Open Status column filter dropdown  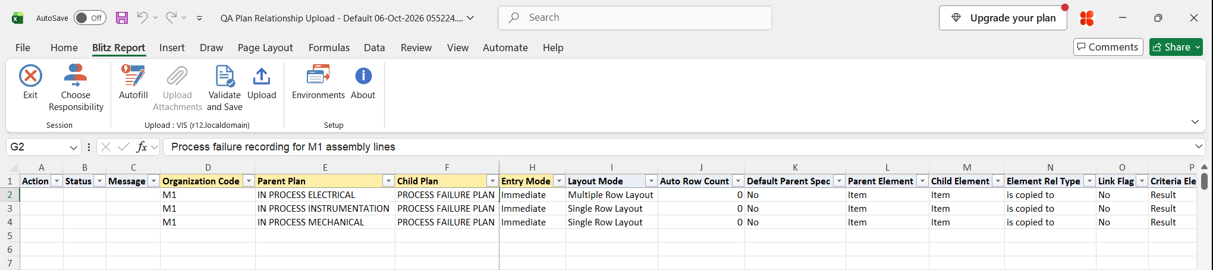pos(100,181)
